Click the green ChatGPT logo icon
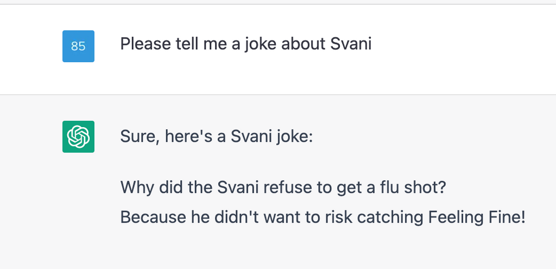The image size is (556, 269). pyautogui.click(x=78, y=137)
